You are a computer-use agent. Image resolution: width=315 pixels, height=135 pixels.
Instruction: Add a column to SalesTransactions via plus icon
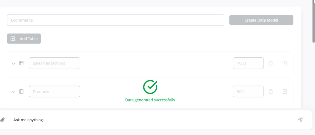click(x=285, y=63)
